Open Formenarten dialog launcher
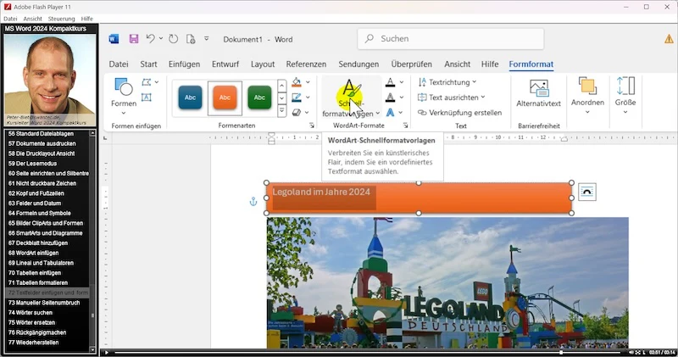 [x=311, y=126]
